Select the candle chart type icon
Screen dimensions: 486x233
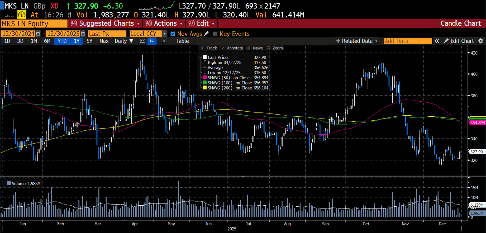[x=152, y=41]
